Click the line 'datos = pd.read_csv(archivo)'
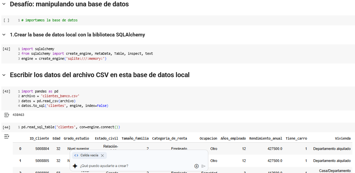 click(x=49, y=101)
